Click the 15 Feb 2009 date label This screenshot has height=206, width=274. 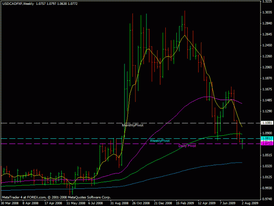click(185, 203)
